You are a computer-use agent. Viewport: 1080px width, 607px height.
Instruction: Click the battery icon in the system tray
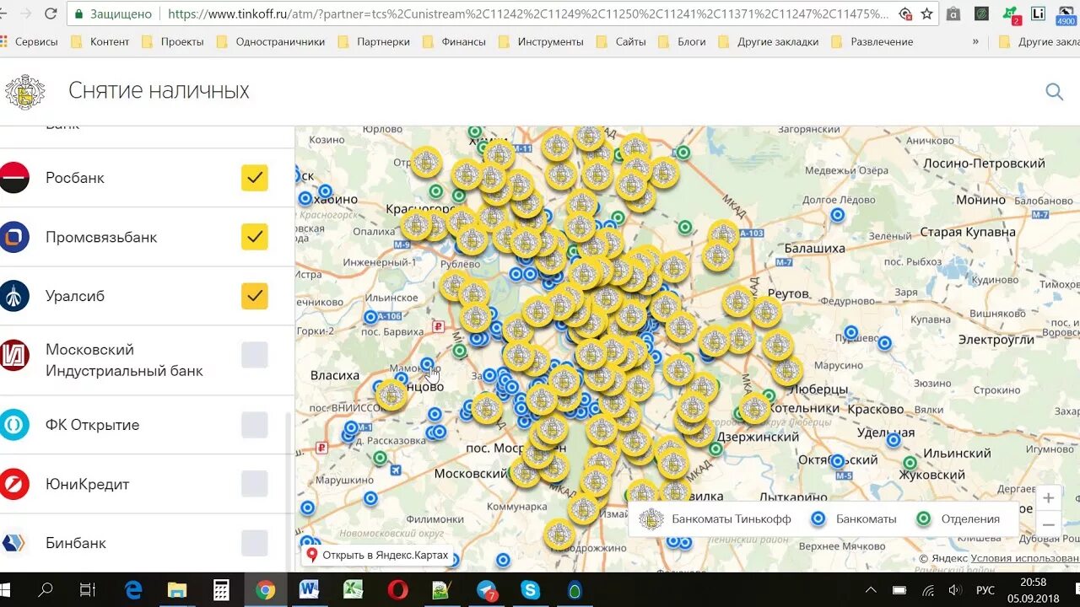coord(899,590)
